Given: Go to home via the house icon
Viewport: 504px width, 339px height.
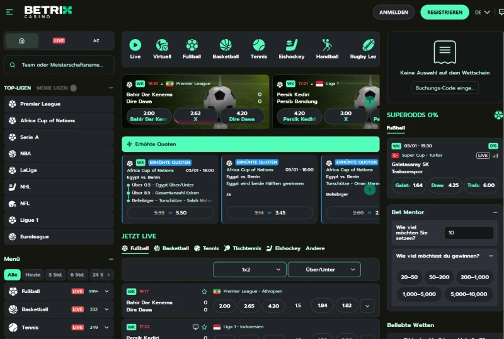Looking at the screenshot, I should (22, 40).
